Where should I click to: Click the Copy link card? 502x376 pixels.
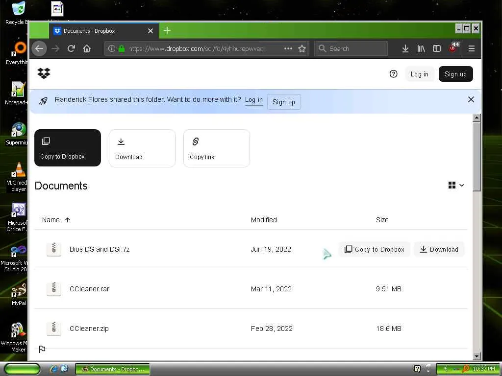coord(217,148)
